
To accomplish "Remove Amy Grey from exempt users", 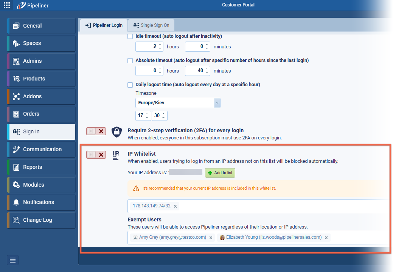I will pyautogui.click(x=211, y=238).
